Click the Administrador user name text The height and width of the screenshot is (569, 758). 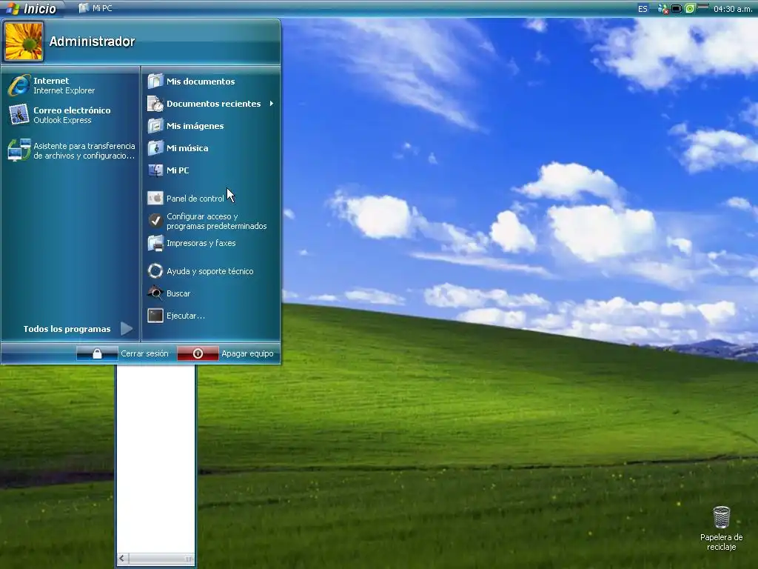point(92,41)
